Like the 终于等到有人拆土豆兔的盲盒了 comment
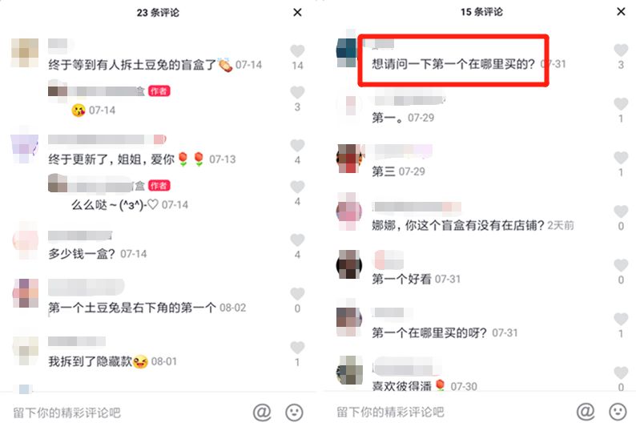 (x=297, y=50)
